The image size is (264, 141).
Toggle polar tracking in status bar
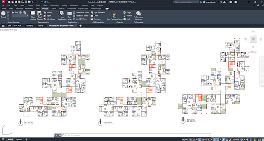(x=203, y=139)
